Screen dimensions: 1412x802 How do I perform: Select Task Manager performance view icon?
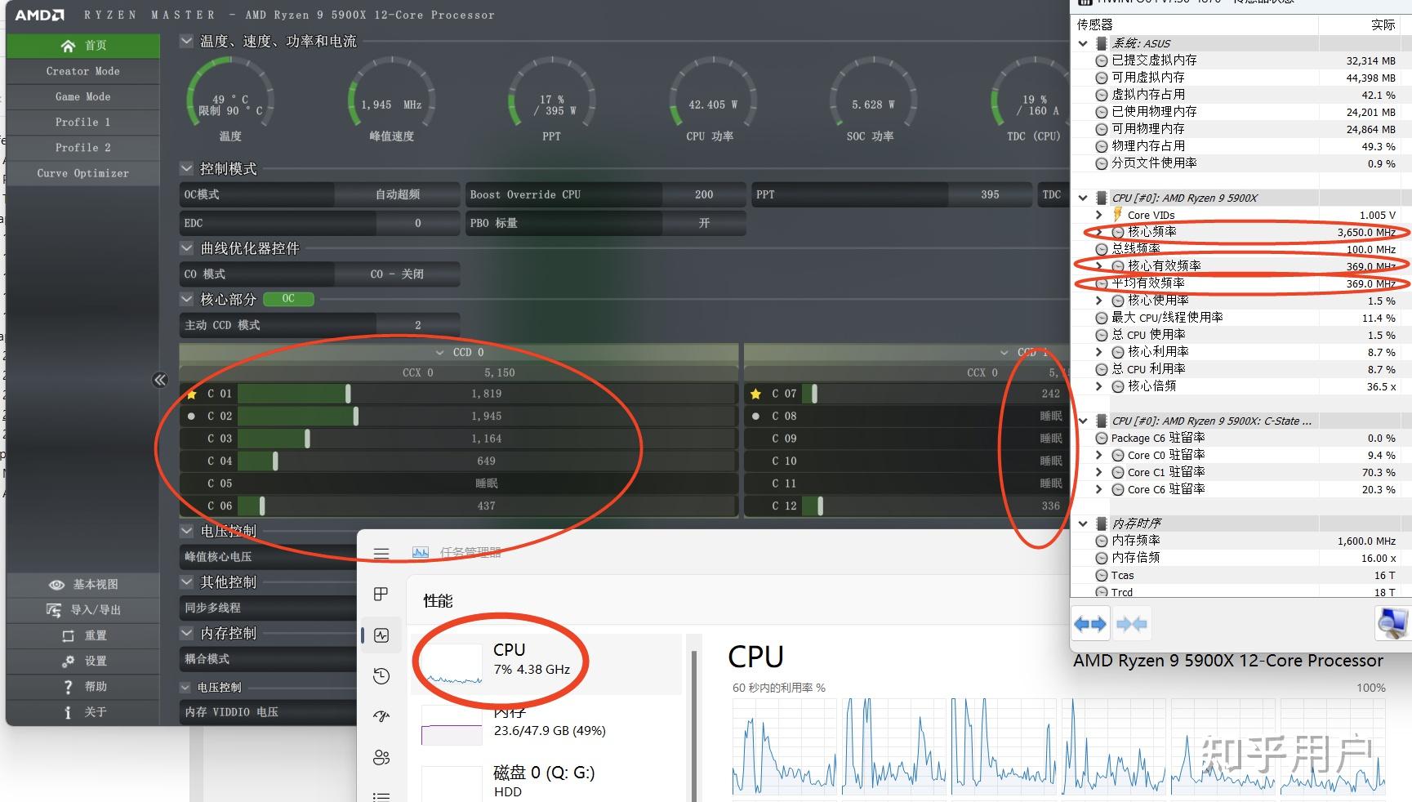pyautogui.click(x=381, y=635)
